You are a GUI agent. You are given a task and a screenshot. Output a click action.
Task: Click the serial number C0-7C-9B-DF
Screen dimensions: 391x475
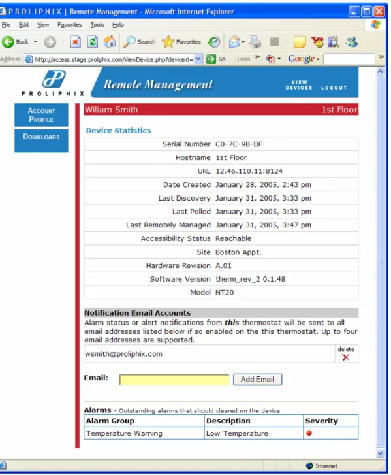[x=239, y=144]
